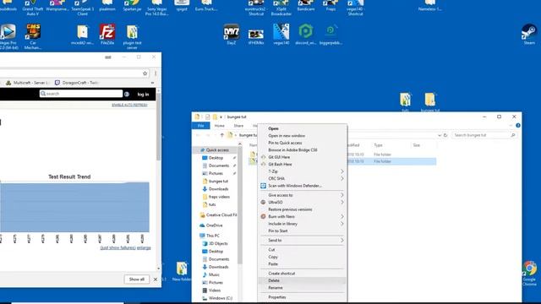
Task: Expand the Send to submenu
Action: [x=303, y=240]
